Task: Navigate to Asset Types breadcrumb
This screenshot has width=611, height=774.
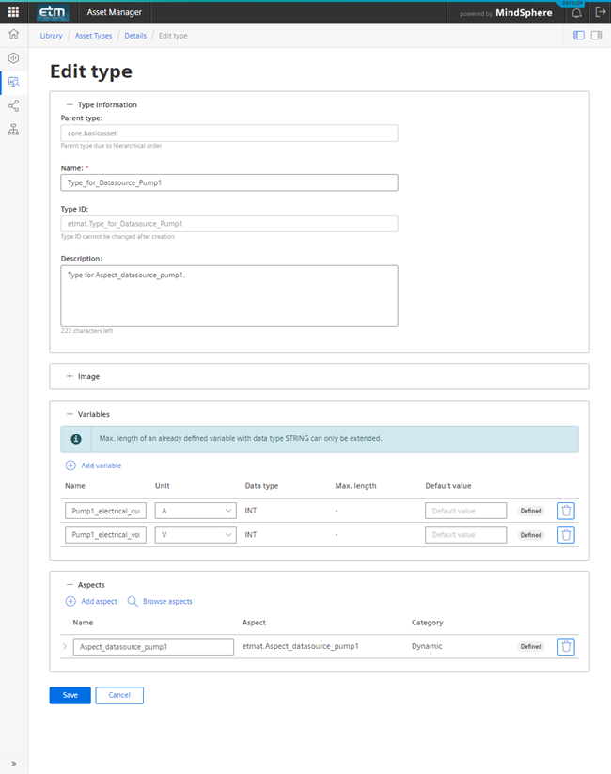Action: tap(93, 36)
